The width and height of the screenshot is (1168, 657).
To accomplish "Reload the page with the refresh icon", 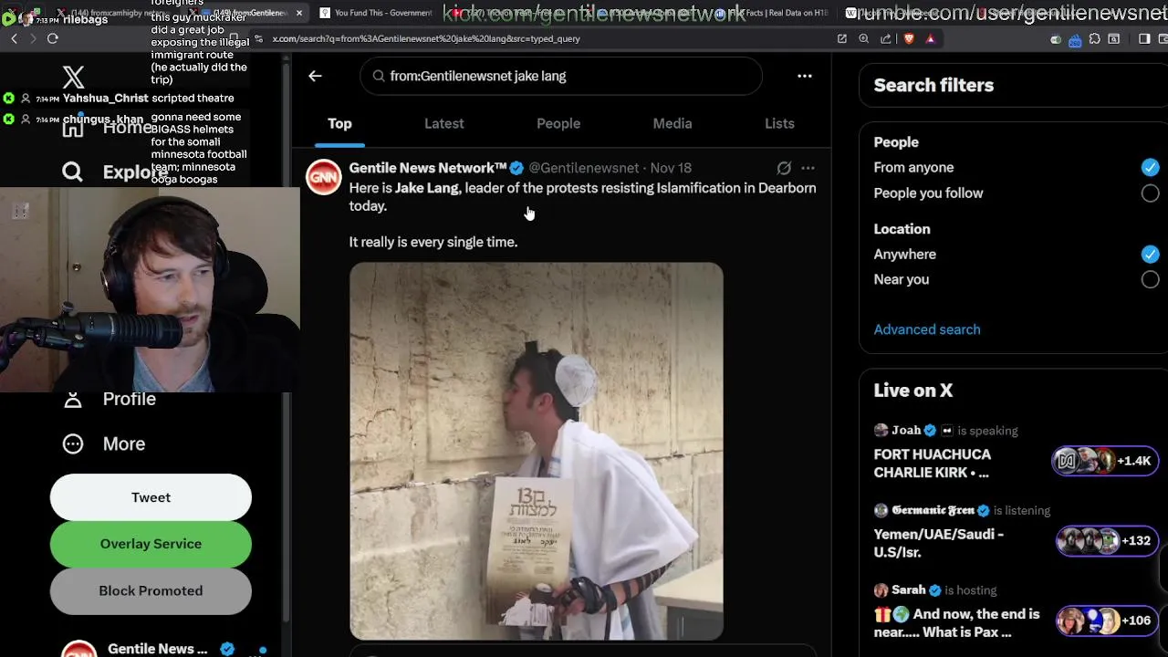I will click(53, 38).
